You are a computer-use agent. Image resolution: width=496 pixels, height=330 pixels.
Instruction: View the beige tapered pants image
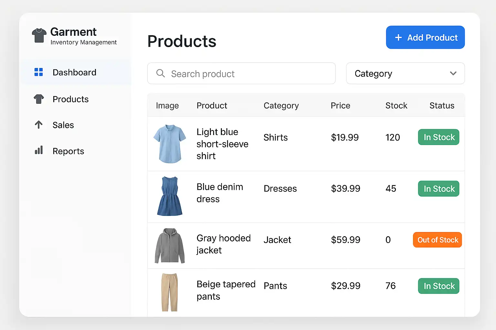coord(170,292)
